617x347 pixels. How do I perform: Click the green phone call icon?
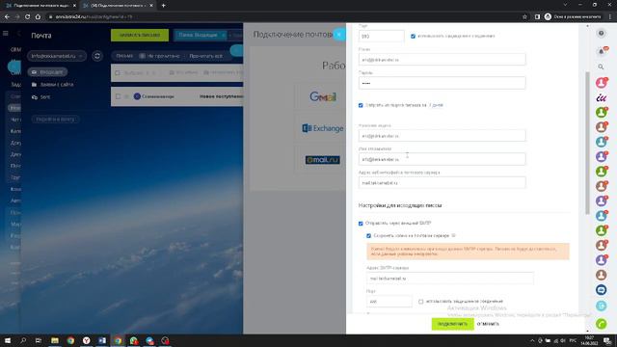(601, 324)
